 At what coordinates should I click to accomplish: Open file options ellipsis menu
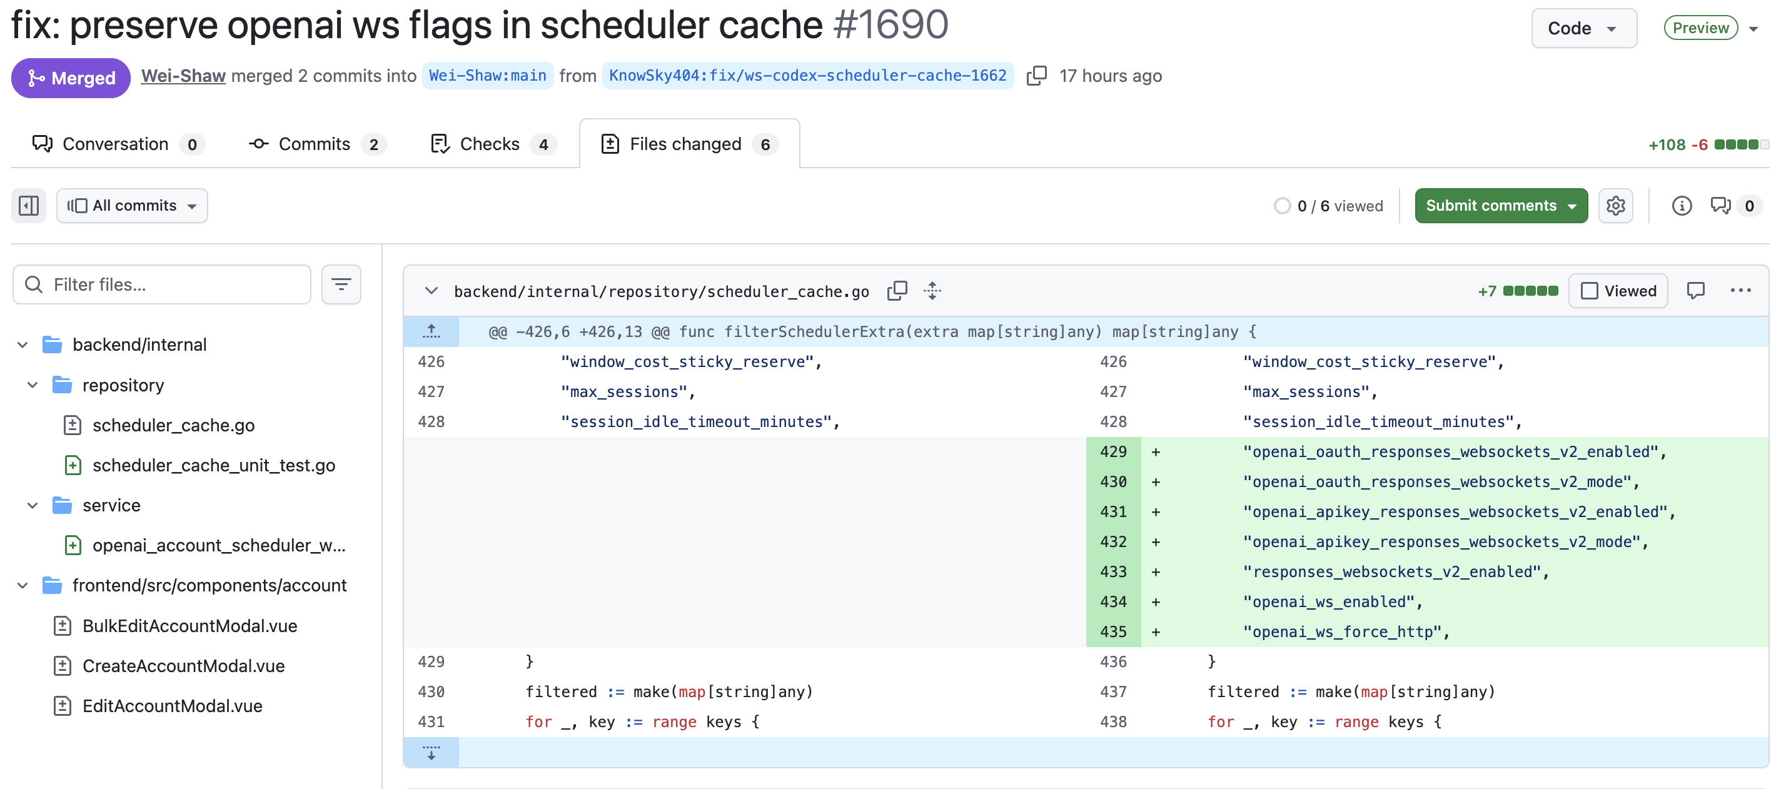tap(1741, 291)
